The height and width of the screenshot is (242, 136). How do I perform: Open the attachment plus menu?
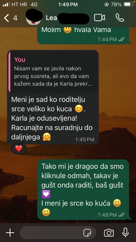[10, 233]
